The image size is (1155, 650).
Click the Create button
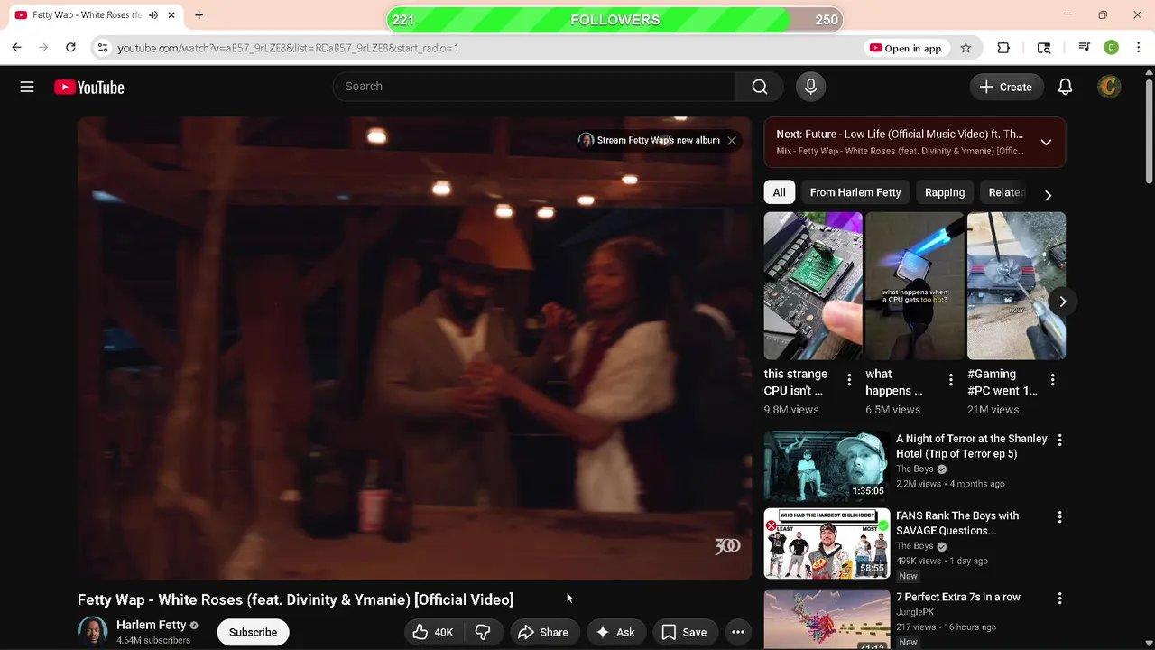(x=1006, y=87)
